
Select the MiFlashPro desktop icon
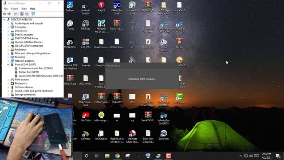(70, 43)
